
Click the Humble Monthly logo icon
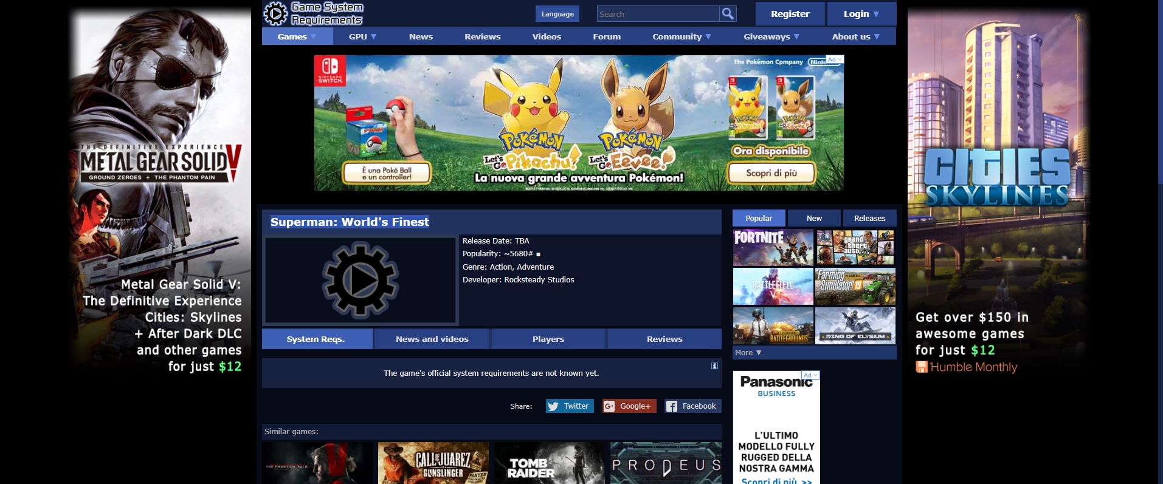922,367
